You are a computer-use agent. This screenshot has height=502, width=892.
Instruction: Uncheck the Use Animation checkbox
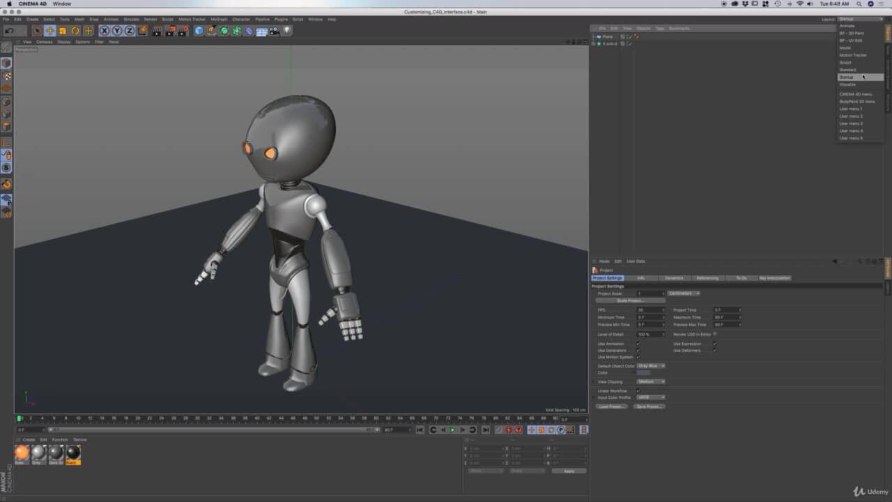pyautogui.click(x=638, y=344)
